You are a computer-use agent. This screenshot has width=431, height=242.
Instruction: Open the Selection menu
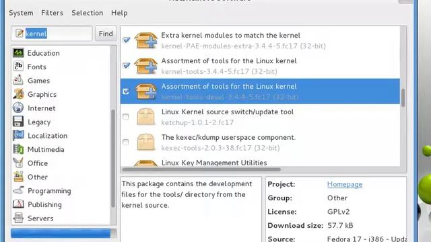pos(87,13)
